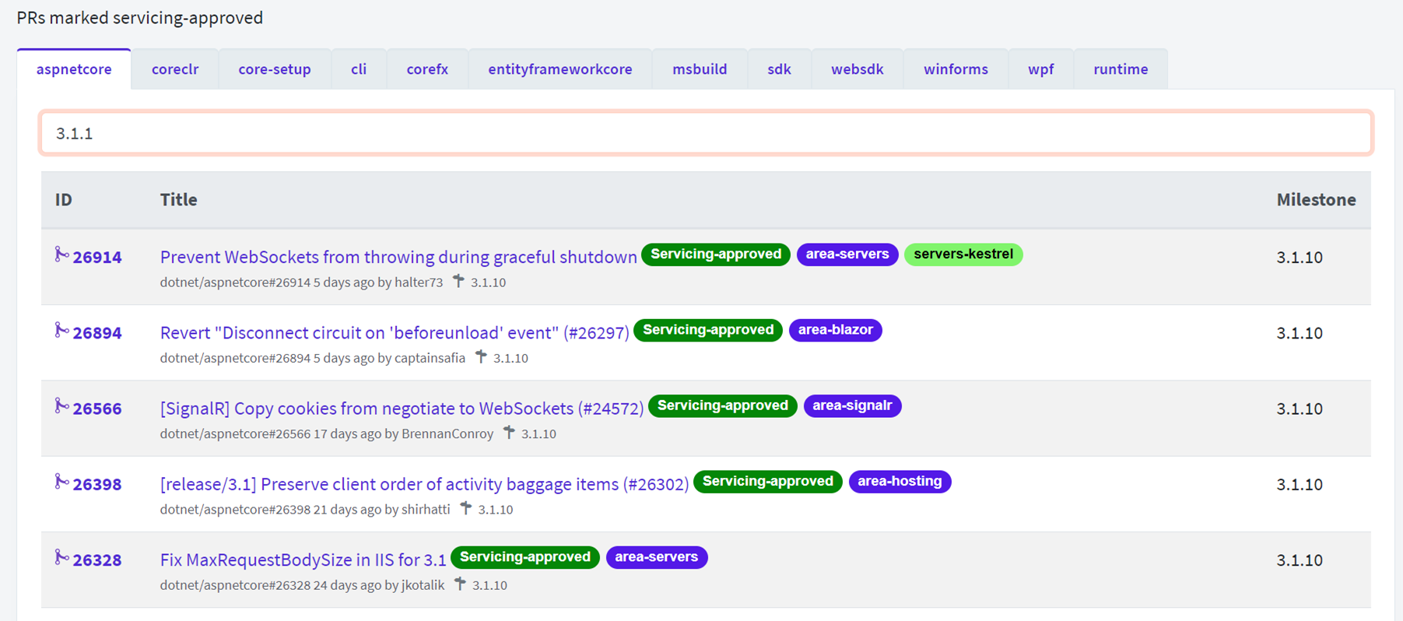The width and height of the screenshot is (1403, 621).
Task: Click 'dotnet/aspnetcore#26914 5 days ago by halter73'
Action: coord(301,282)
